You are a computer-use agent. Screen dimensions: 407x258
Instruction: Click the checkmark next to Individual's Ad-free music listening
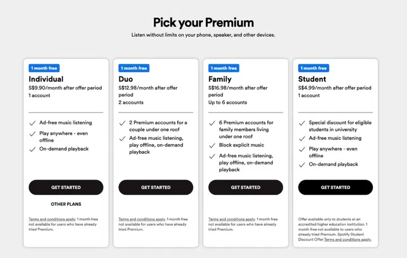coord(32,123)
